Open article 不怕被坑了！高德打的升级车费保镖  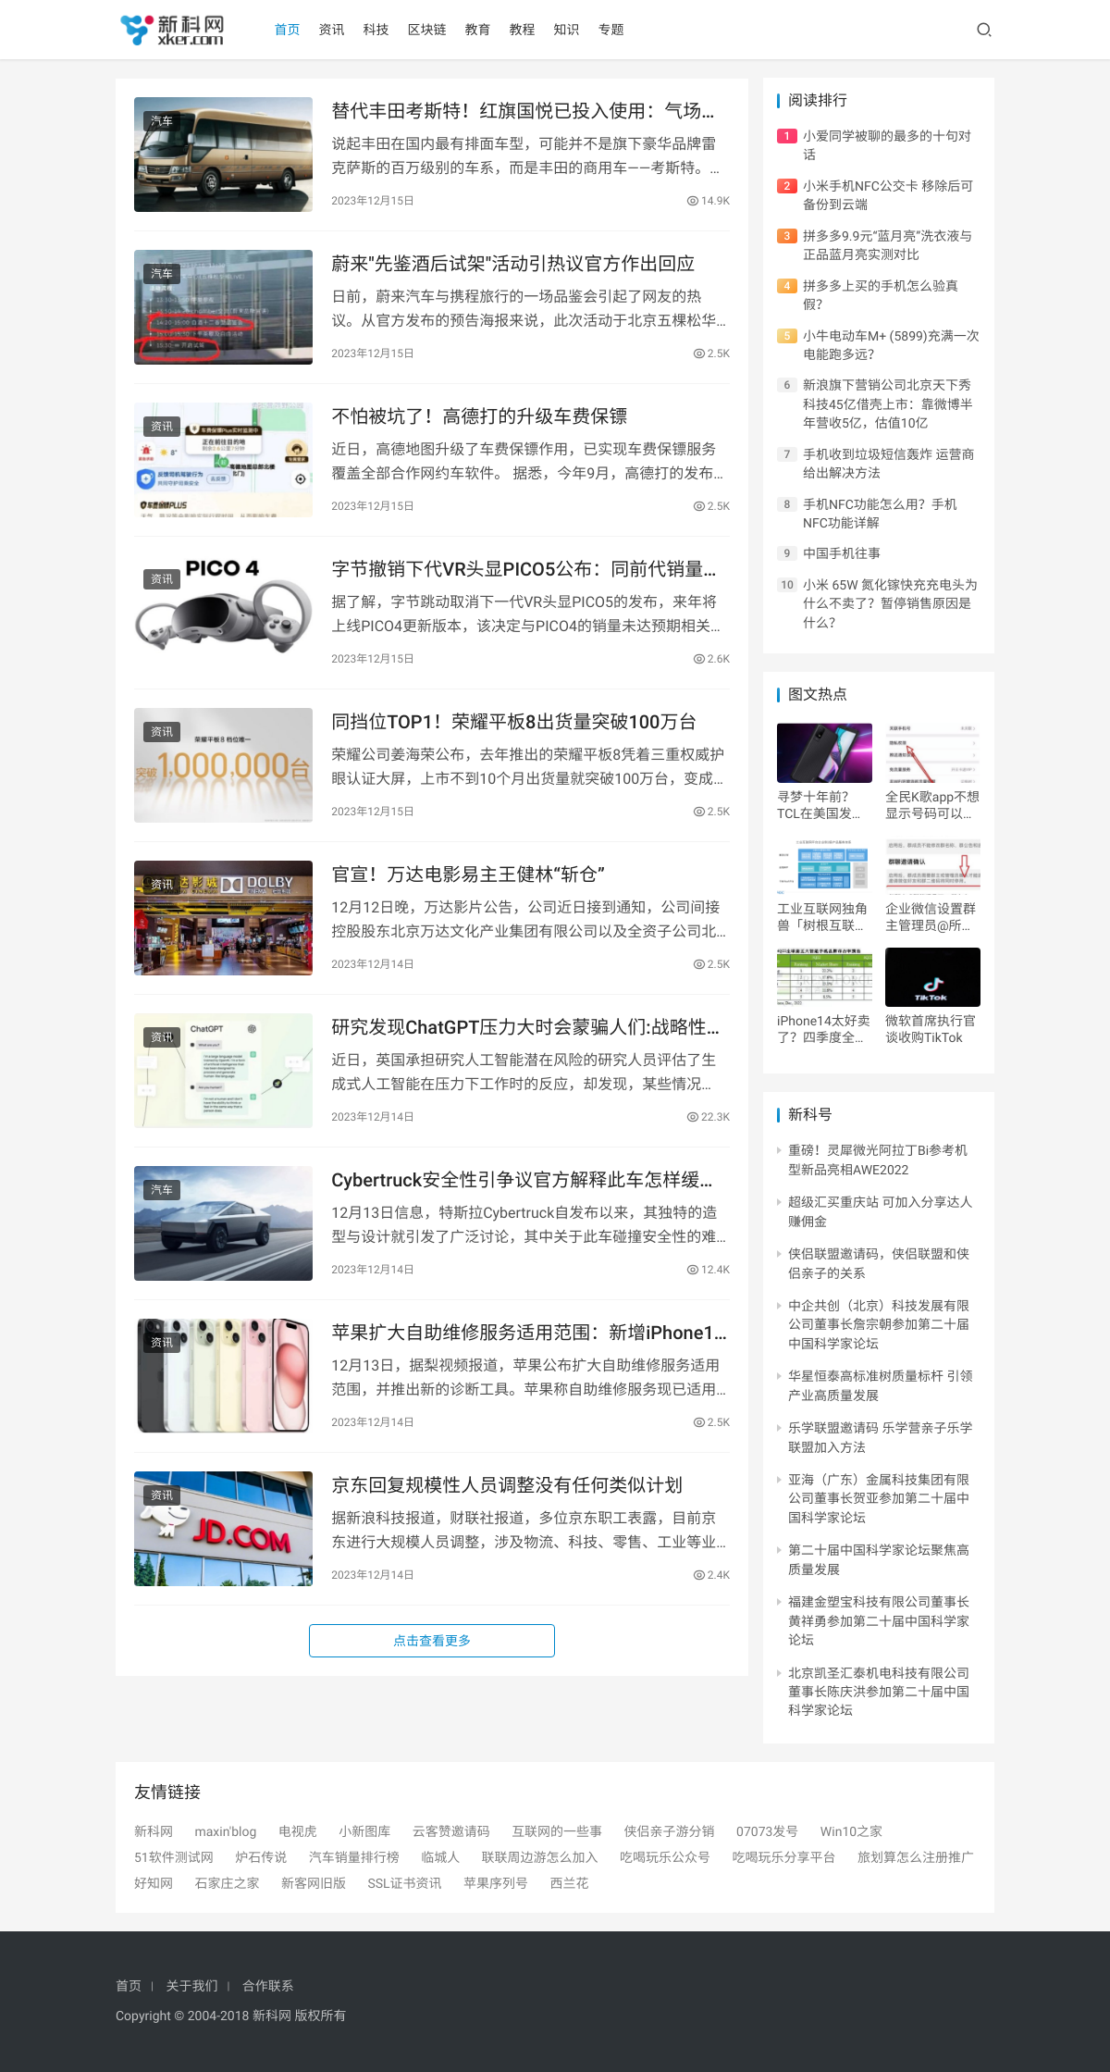[479, 416]
